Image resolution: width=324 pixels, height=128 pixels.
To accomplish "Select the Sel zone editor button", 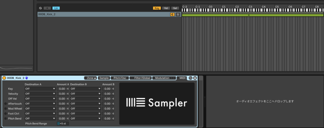I will point(175,8).
